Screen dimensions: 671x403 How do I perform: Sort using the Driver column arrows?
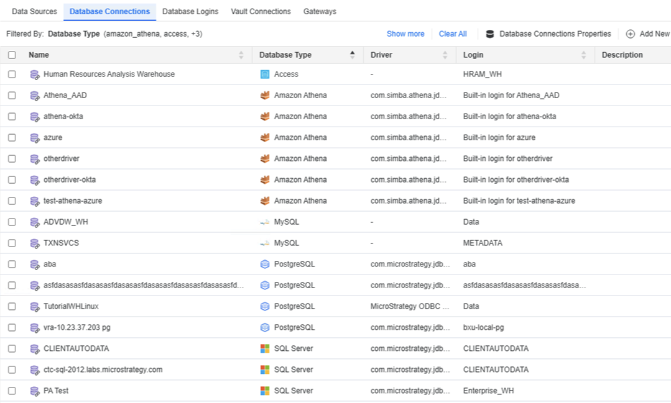click(445, 55)
